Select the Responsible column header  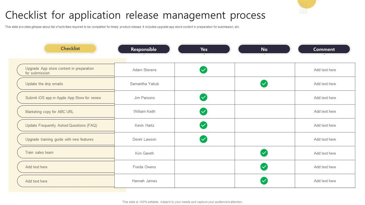coord(144,49)
